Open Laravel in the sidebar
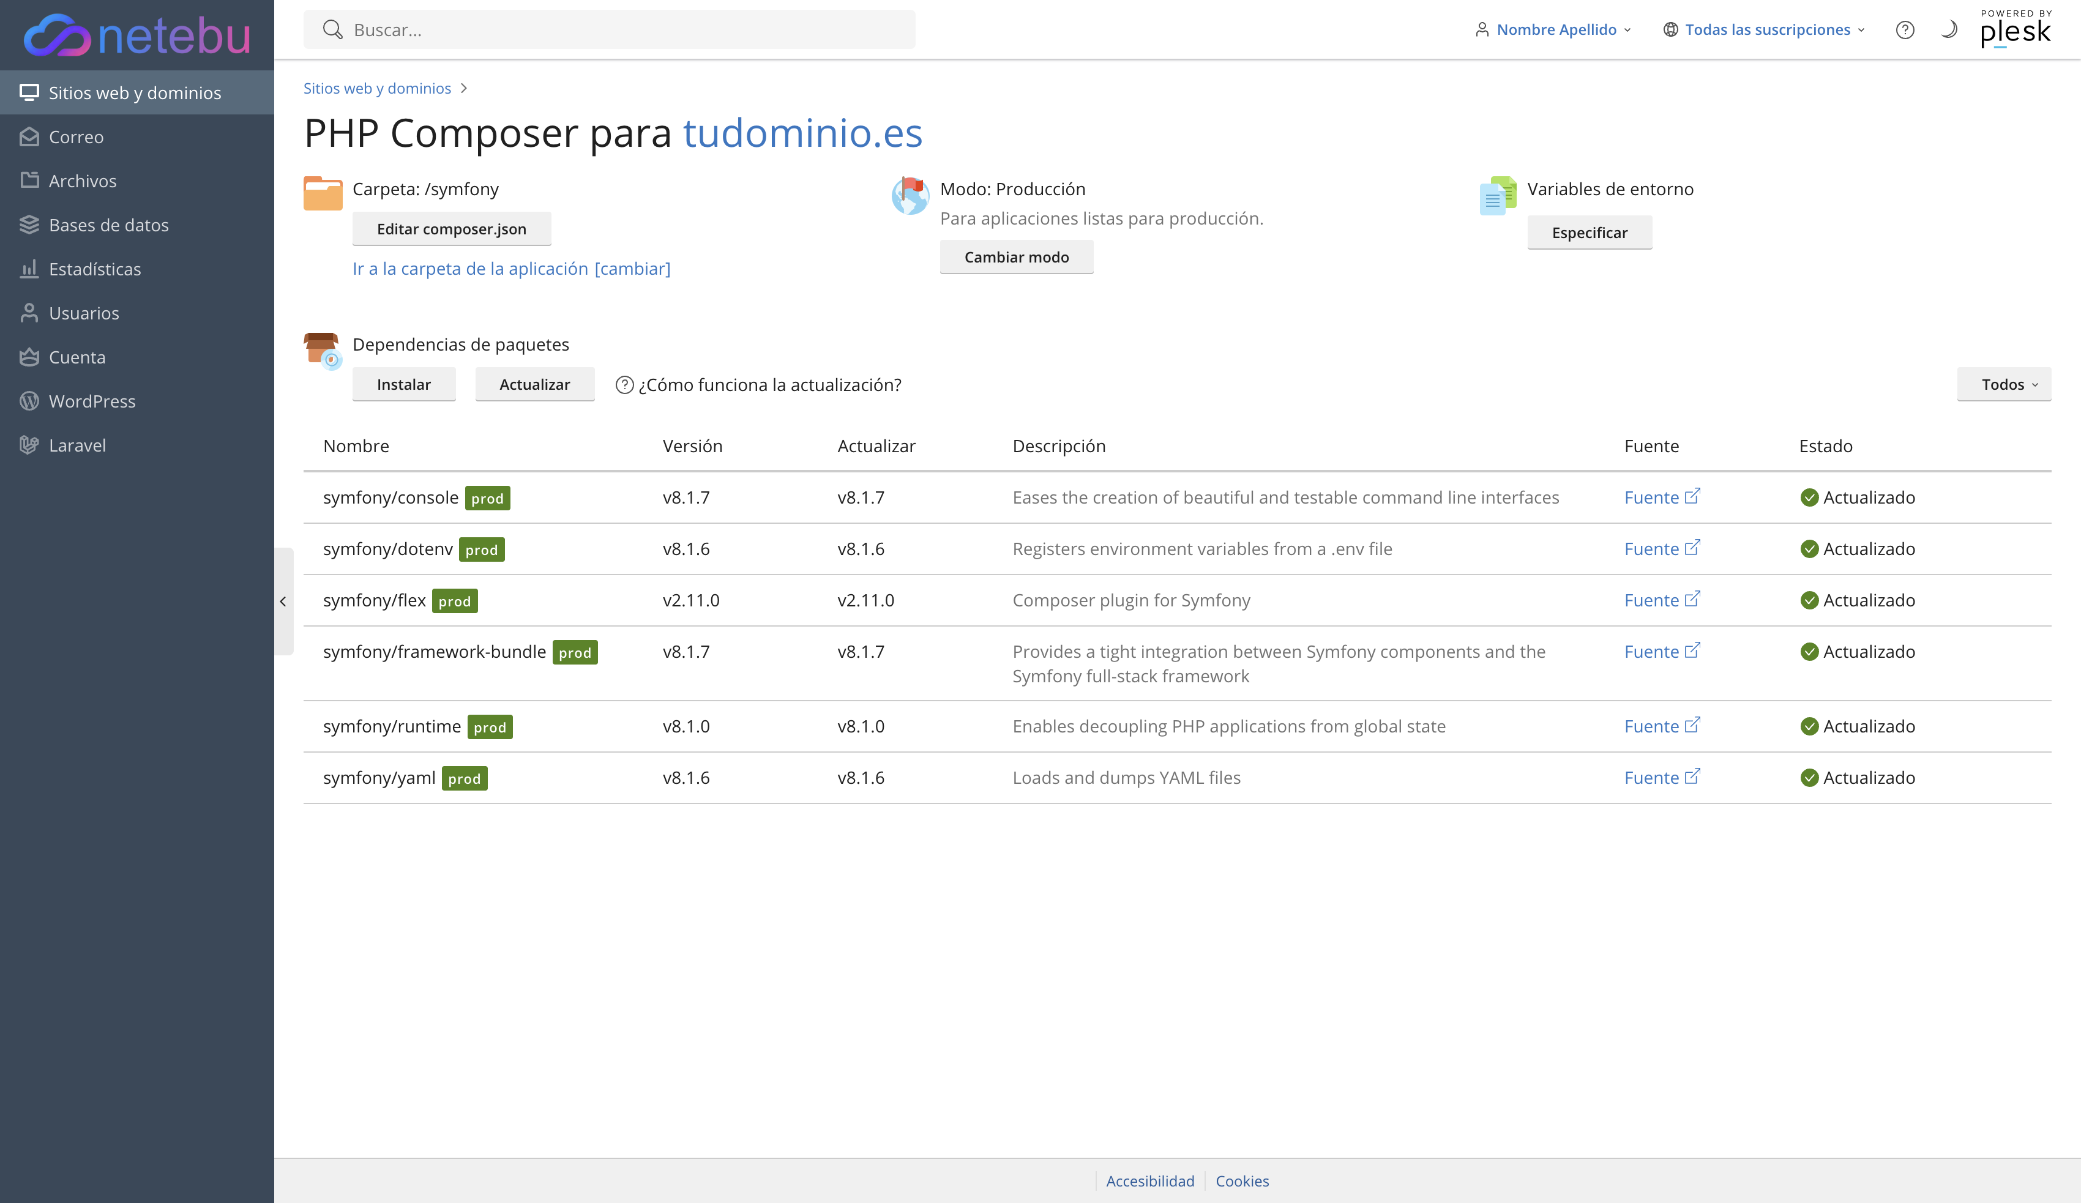Image resolution: width=2081 pixels, height=1203 pixels. (x=136, y=445)
